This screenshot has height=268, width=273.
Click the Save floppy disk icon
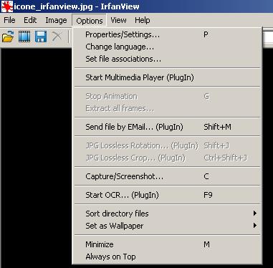click(41, 37)
